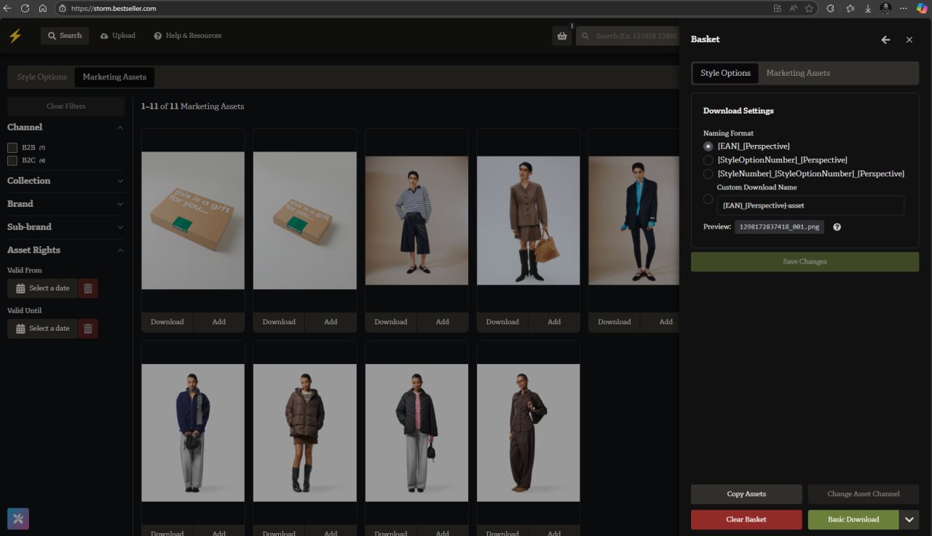932x536 pixels.
Task: Open the tools widget in bottom-left corner
Action: tap(18, 519)
